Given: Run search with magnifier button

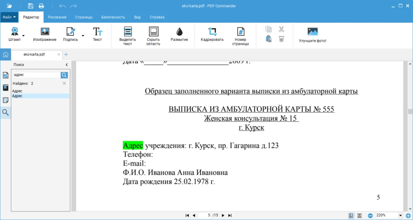Looking at the screenshot, I should point(64,75).
